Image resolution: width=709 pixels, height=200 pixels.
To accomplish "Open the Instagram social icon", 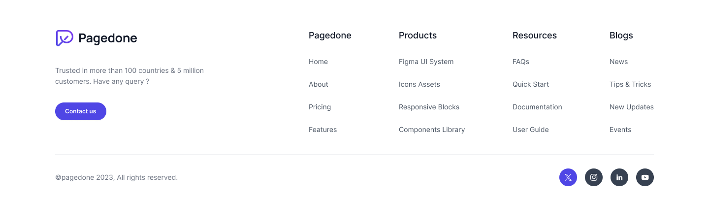I will click(x=594, y=177).
